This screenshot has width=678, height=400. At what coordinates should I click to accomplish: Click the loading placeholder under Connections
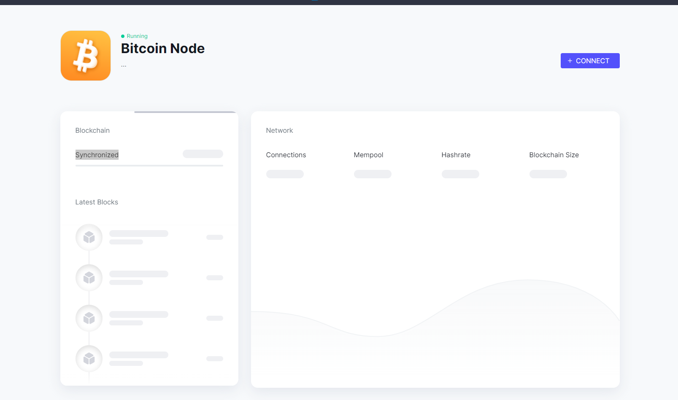coord(285,174)
